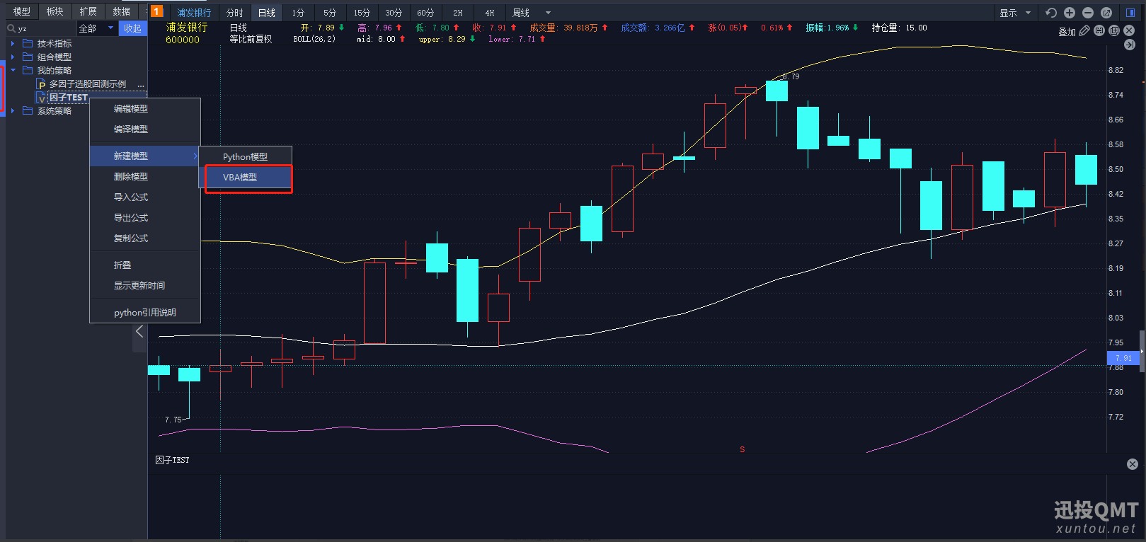Select 5分 chart period
Image resolution: width=1146 pixels, height=542 pixels.
pyautogui.click(x=330, y=13)
